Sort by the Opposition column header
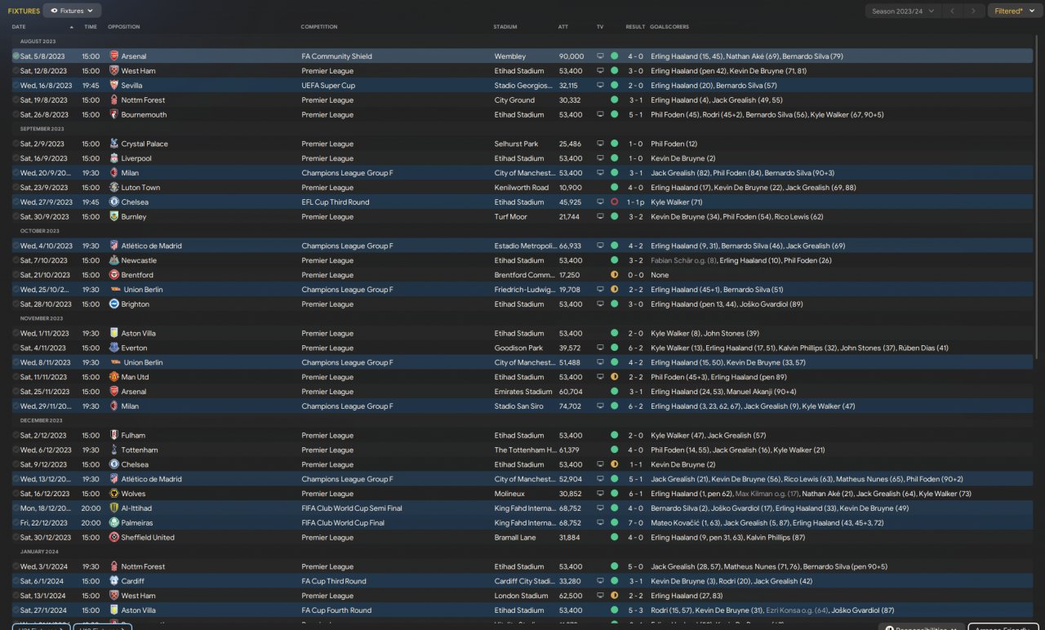The width and height of the screenshot is (1045, 630). pyautogui.click(x=124, y=27)
